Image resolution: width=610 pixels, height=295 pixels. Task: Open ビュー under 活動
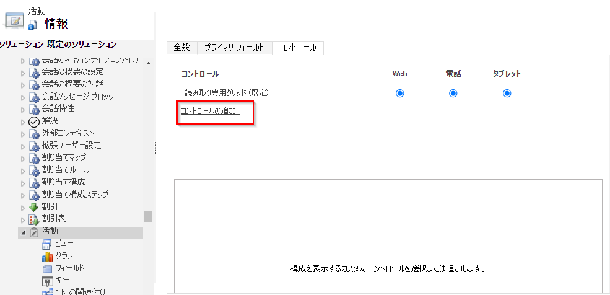pyautogui.click(x=64, y=244)
